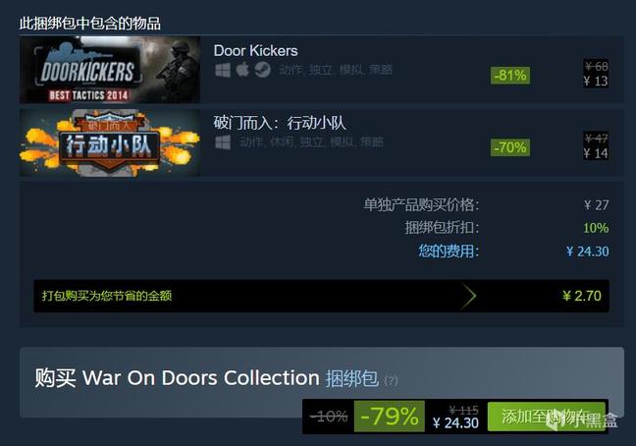Click the -79% bundle discount badge
The image size is (636, 446).
coord(390,417)
